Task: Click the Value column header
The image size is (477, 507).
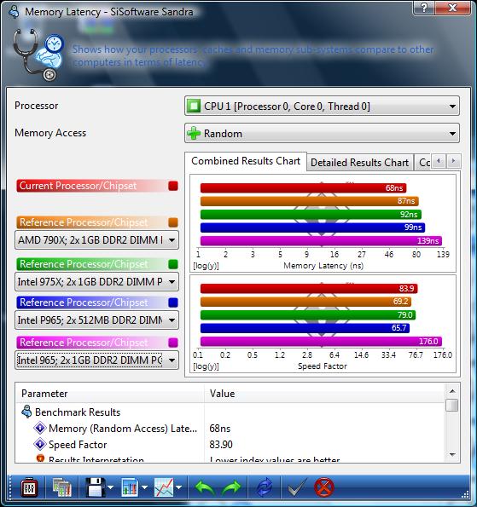Action: [x=324, y=394]
